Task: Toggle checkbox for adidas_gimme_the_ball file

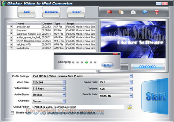Action: (11, 37)
